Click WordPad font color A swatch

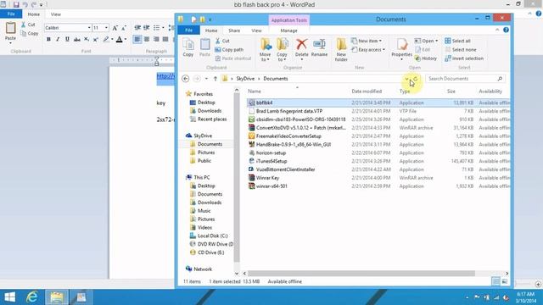(119, 40)
